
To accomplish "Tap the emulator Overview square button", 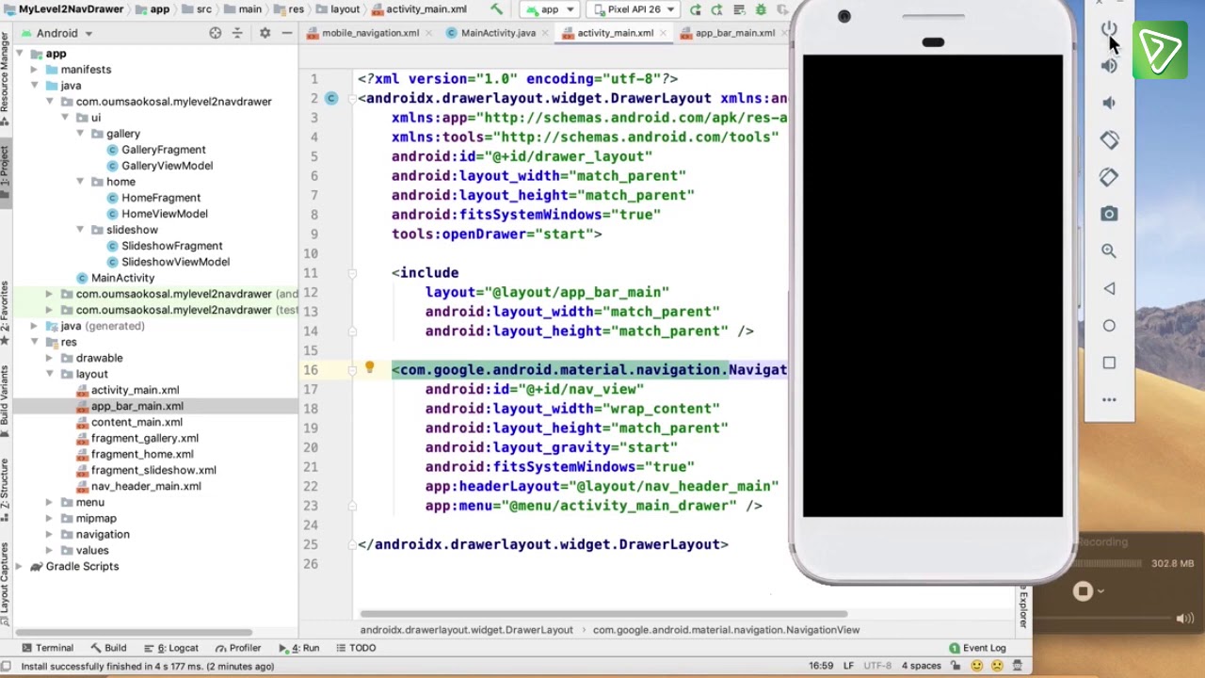I will [x=1109, y=363].
